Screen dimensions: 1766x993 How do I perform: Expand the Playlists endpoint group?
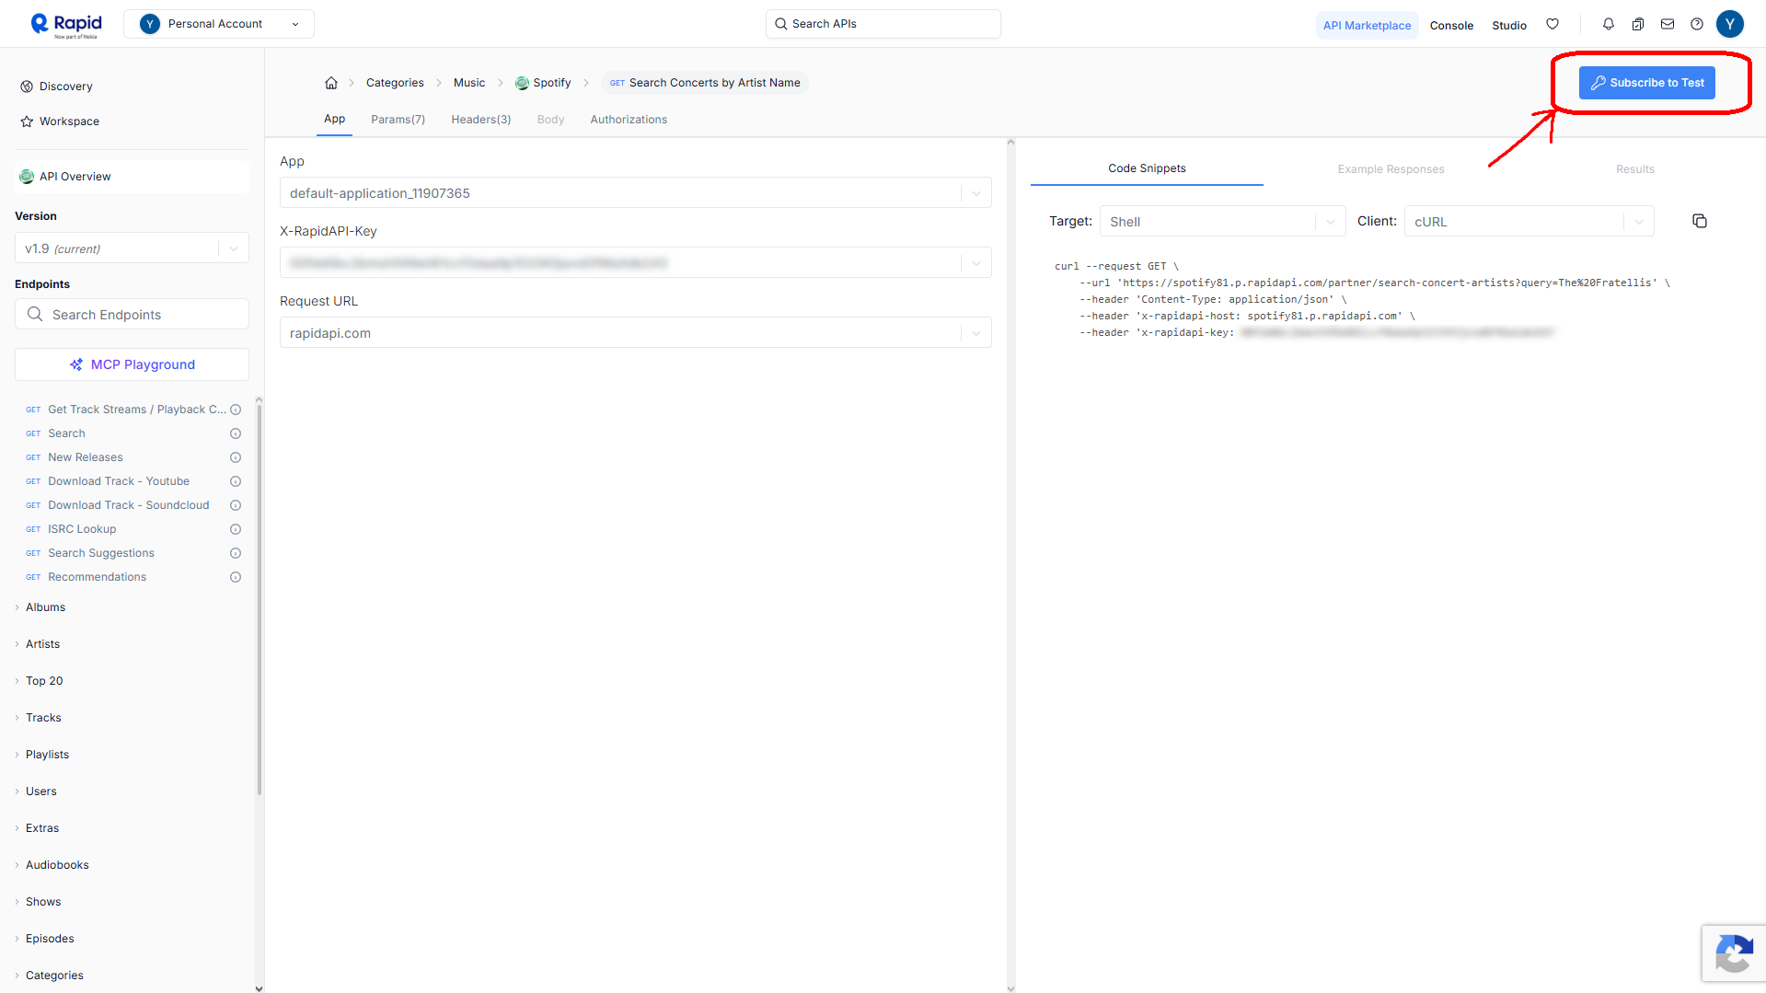point(47,755)
